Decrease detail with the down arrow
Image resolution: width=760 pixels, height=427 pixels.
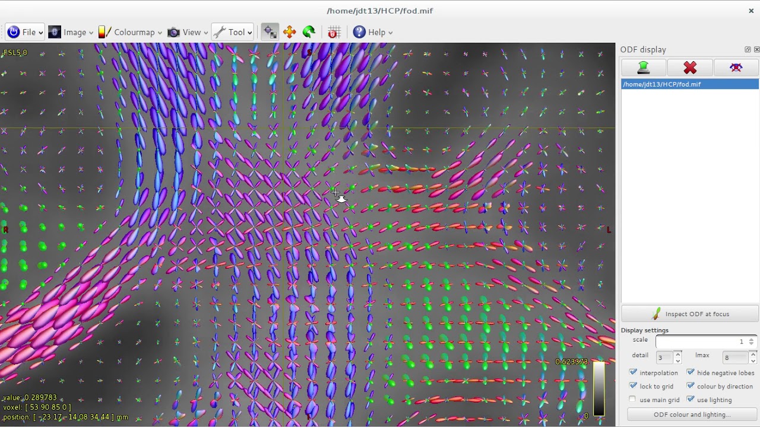[677, 361]
